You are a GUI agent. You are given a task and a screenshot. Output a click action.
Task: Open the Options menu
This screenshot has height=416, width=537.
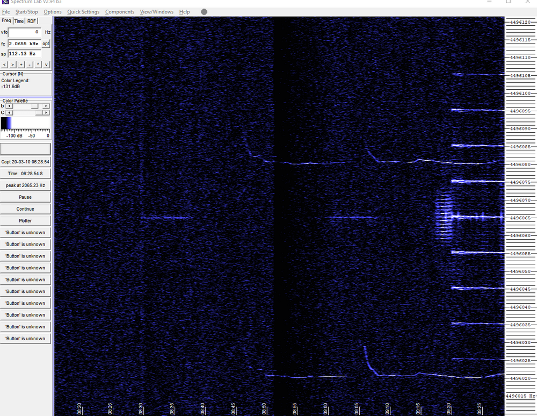coord(53,12)
